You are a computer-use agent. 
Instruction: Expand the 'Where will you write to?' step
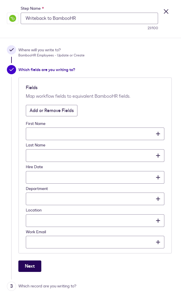[40, 50]
